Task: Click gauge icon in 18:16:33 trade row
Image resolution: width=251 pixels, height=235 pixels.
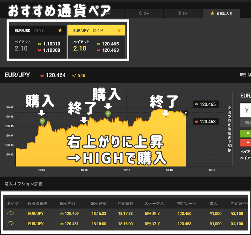Action: click(x=11, y=213)
